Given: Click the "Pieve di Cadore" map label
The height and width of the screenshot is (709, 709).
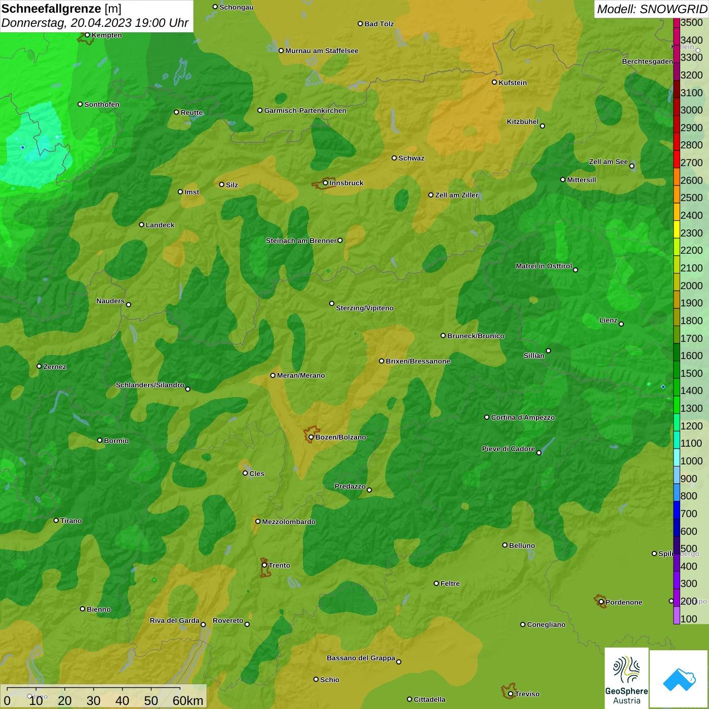Looking at the screenshot, I should [508, 449].
